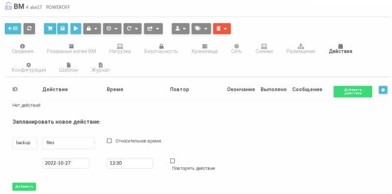
Task: Click the back-to-list arrow button
Action: coord(13,29)
